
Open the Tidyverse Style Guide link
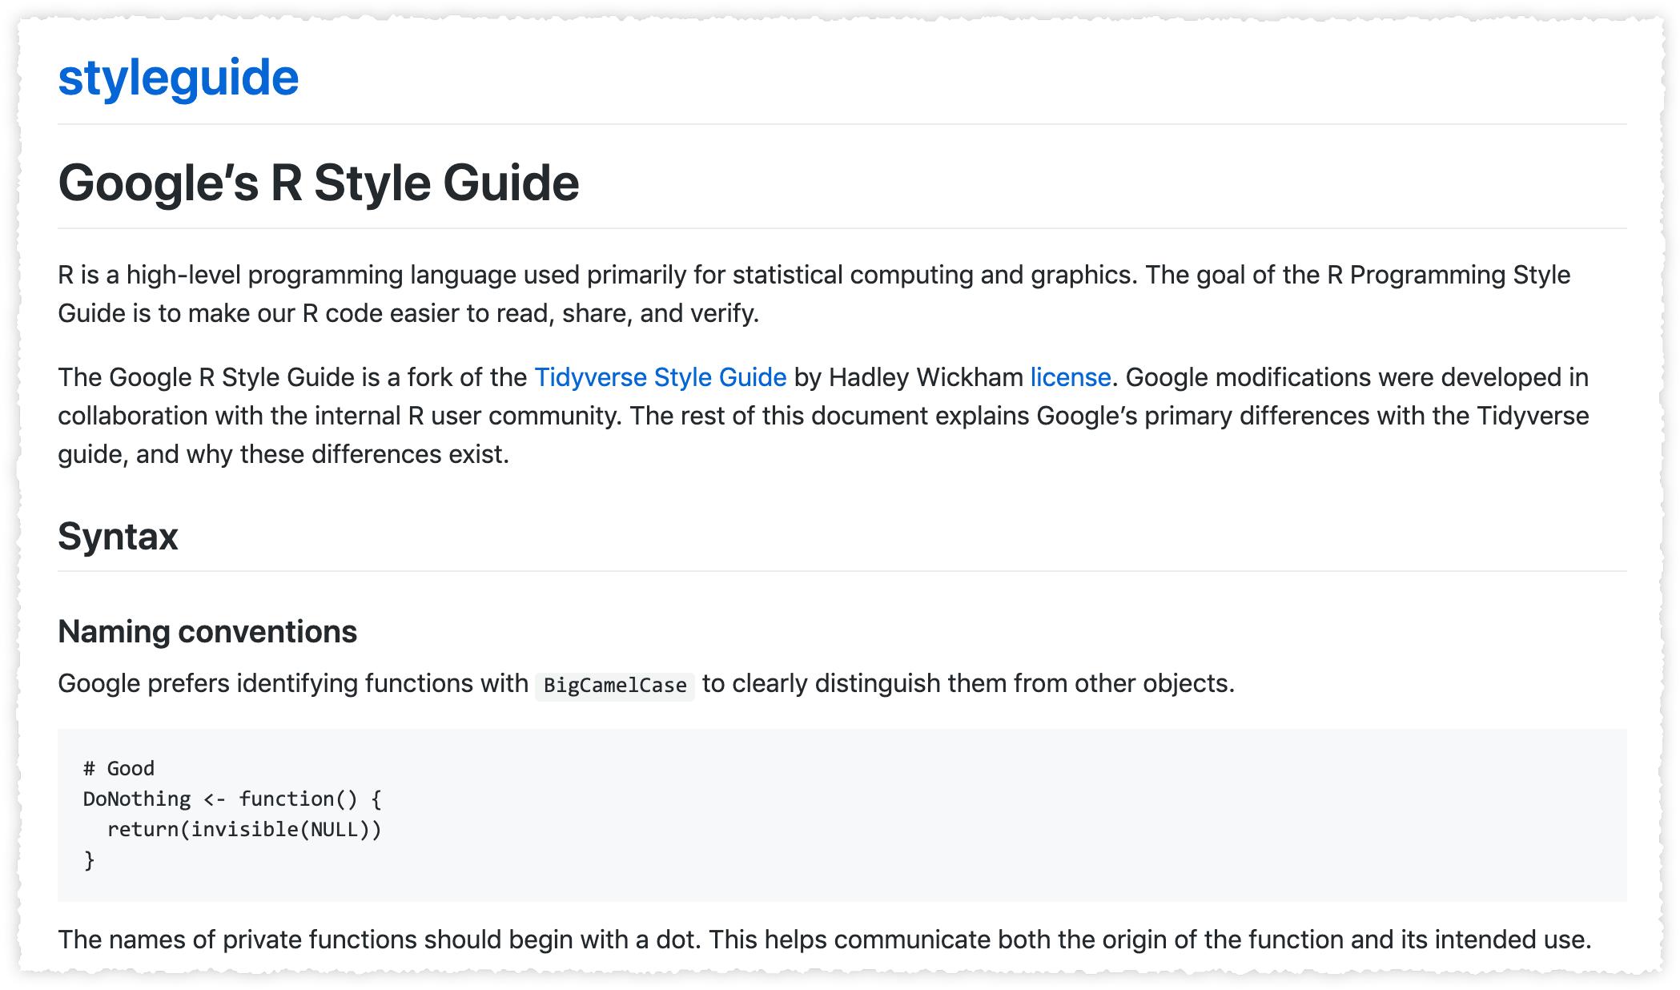[x=660, y=377]
